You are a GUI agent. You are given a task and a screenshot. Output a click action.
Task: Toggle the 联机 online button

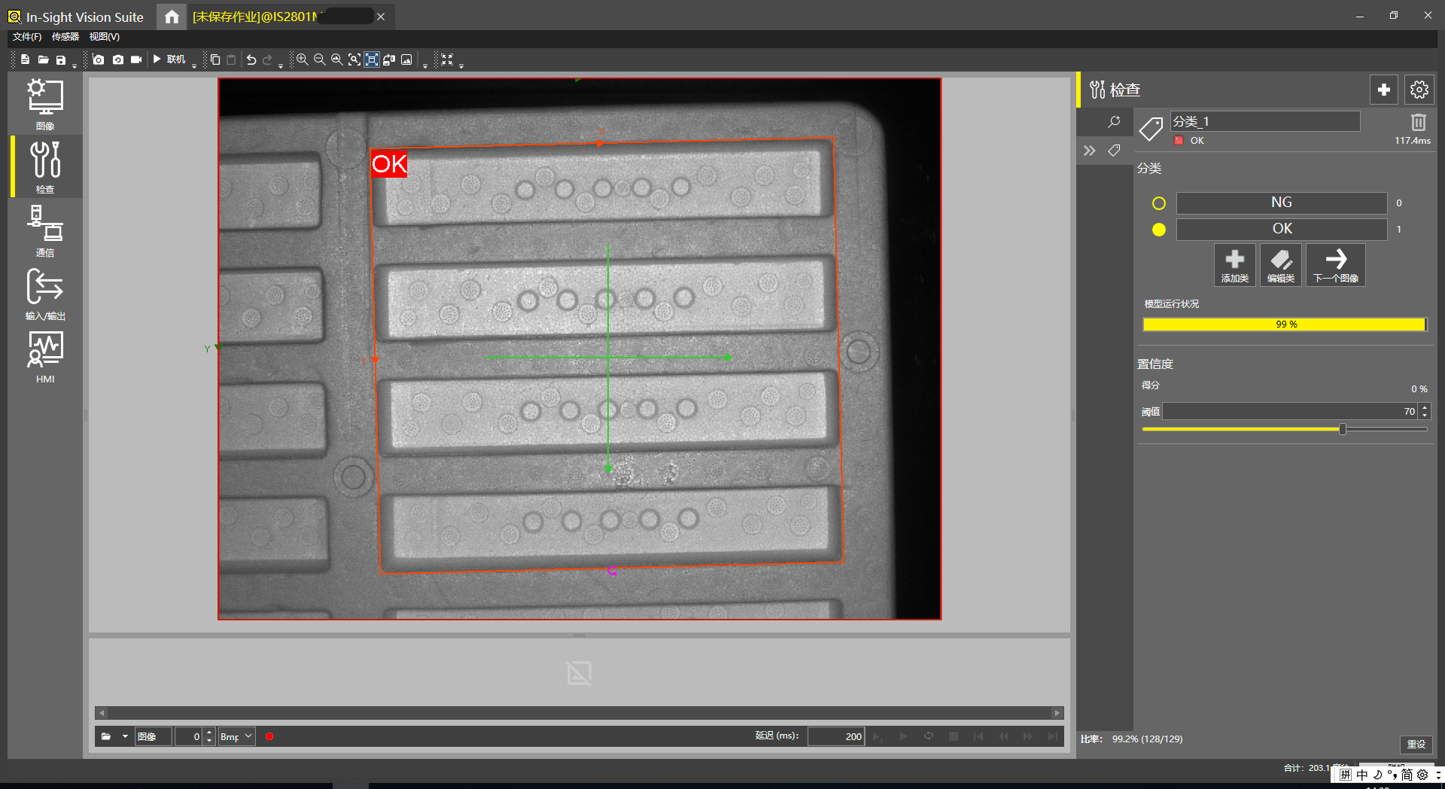coord(169,59)
